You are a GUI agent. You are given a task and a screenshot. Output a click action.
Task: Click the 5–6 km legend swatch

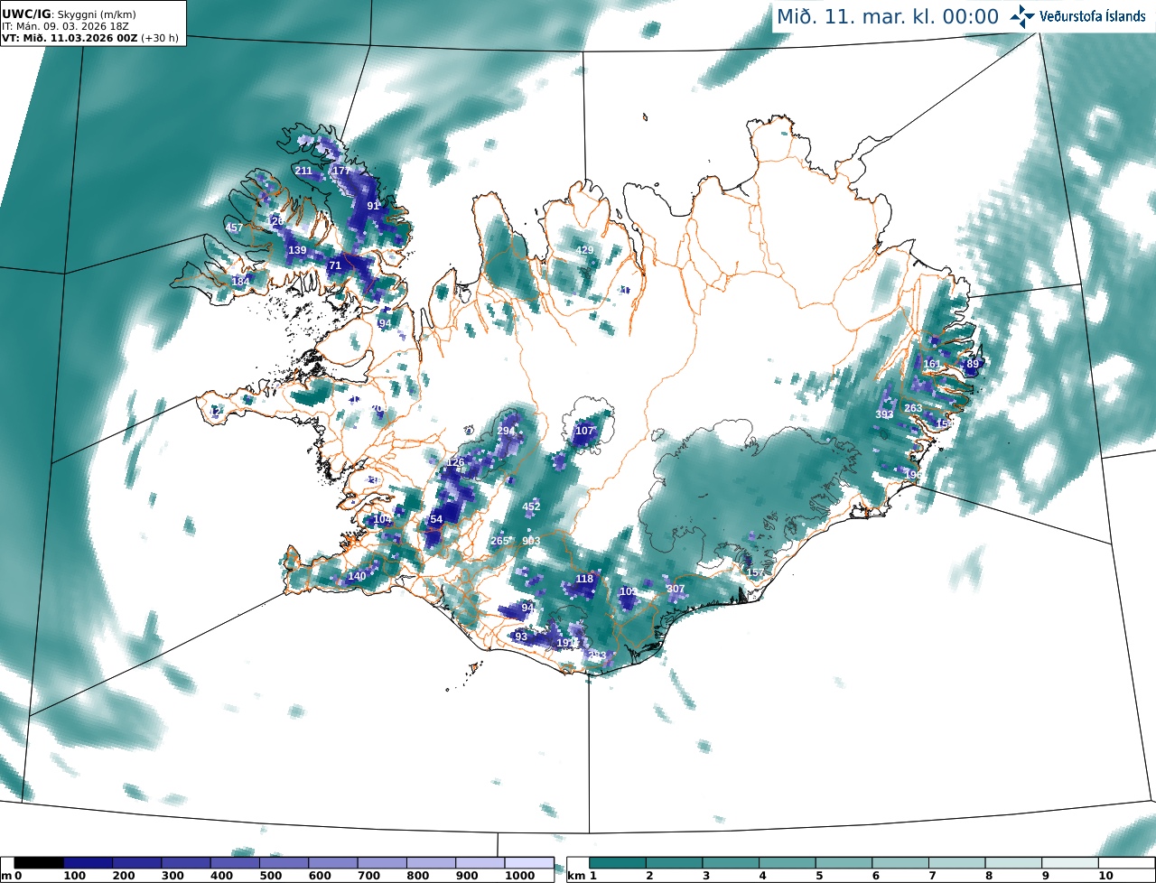pos(844,863)
